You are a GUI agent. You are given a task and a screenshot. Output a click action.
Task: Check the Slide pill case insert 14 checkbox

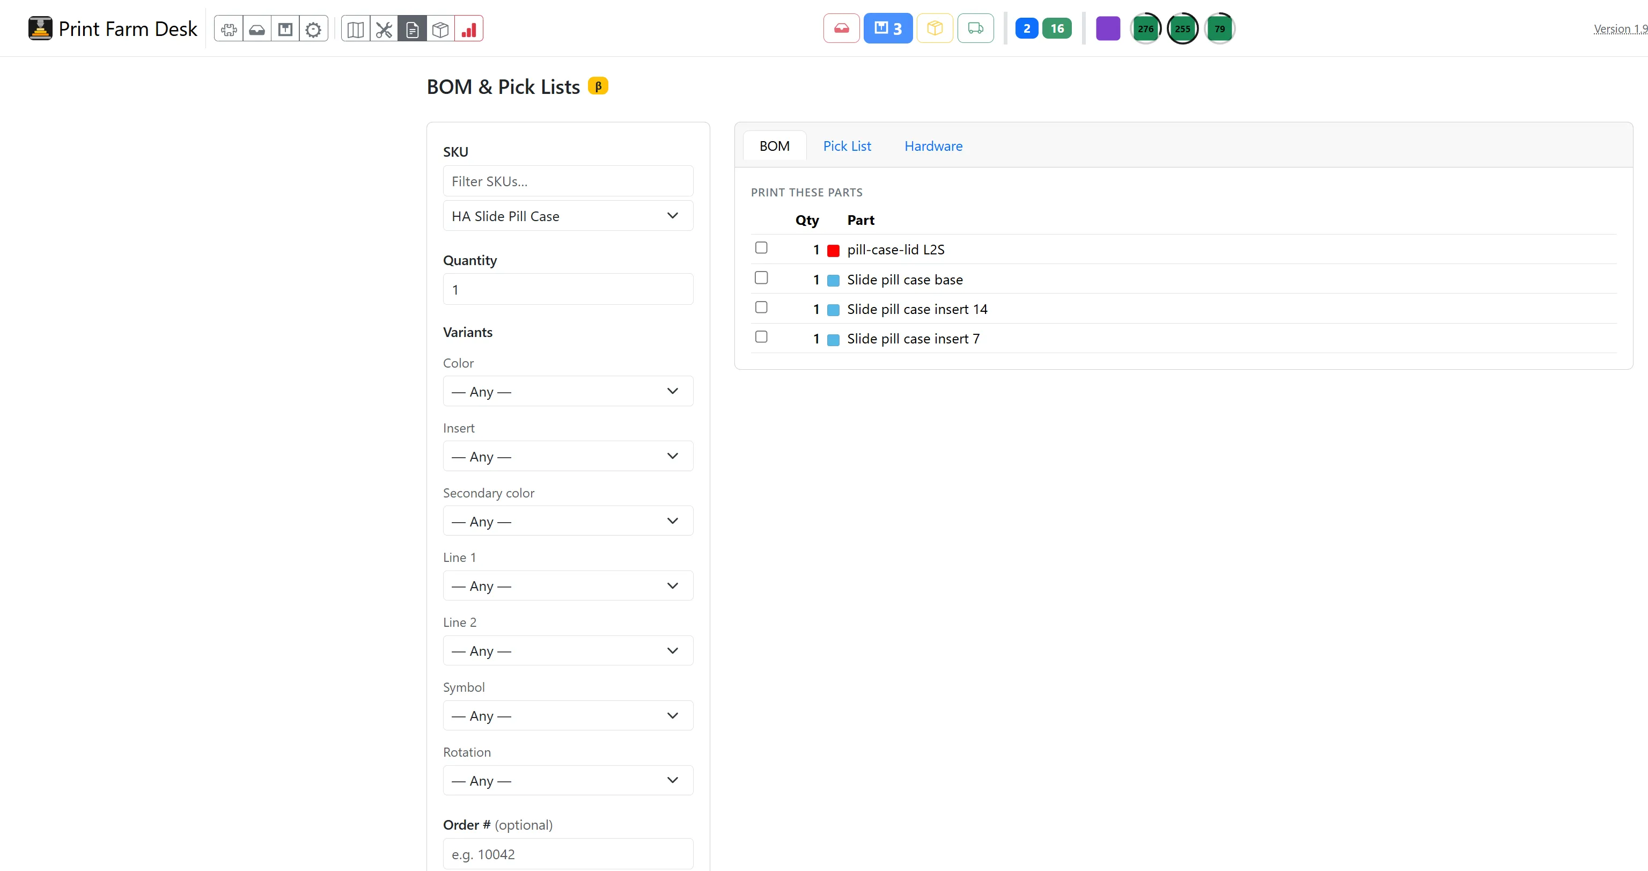pyautogui.click(x=761, y=307)
